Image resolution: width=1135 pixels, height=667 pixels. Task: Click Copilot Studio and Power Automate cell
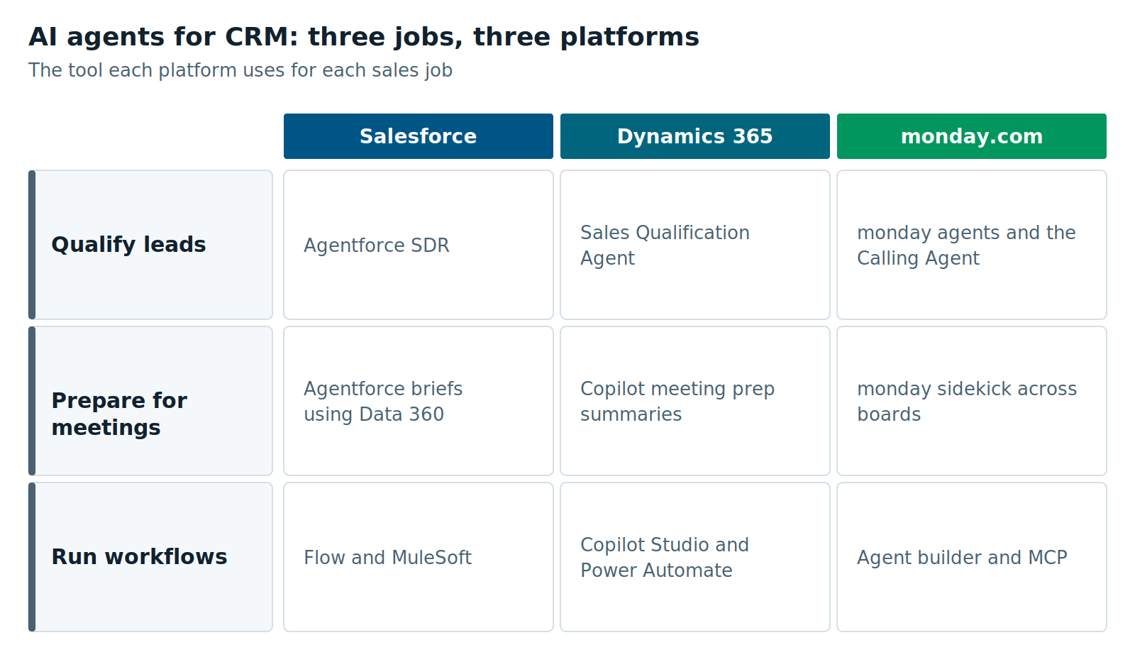tap(695, 557)
